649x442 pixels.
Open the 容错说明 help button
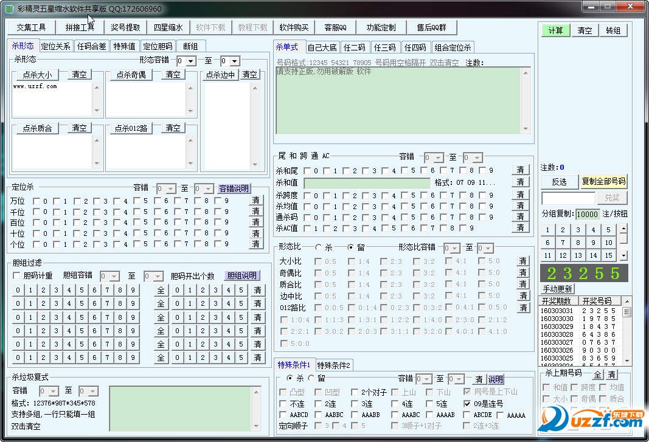click(234, 188)
